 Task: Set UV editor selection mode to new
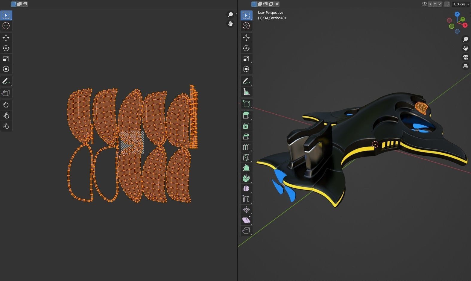14,4
